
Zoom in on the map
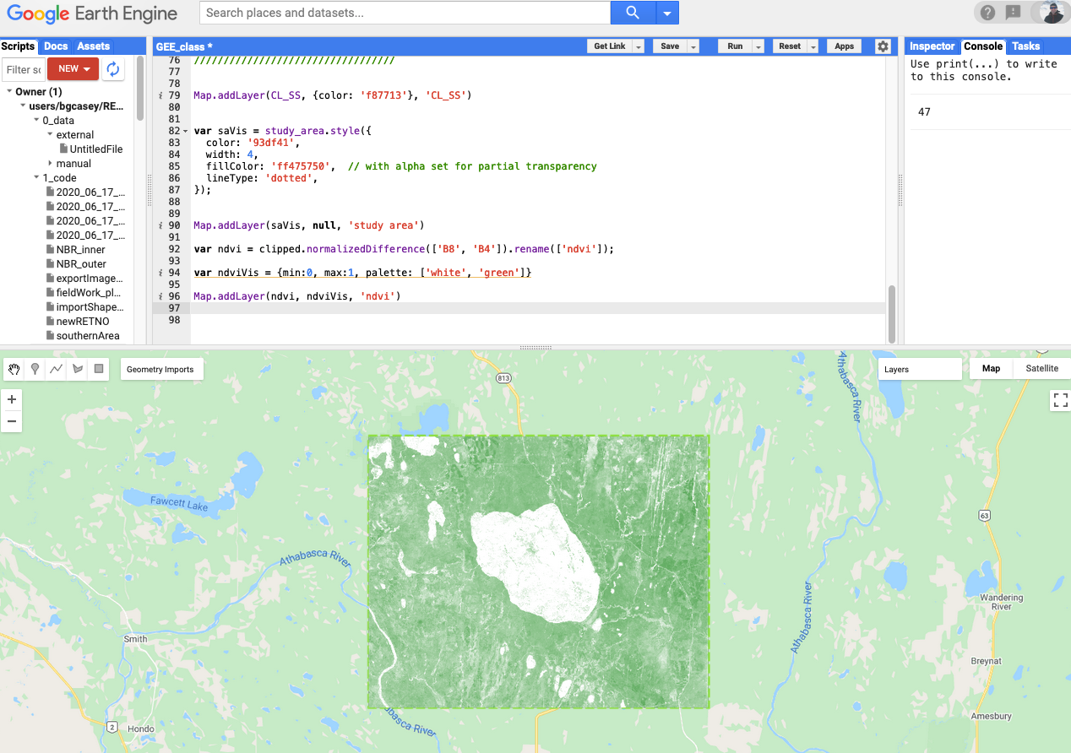[x=12, y=399]
